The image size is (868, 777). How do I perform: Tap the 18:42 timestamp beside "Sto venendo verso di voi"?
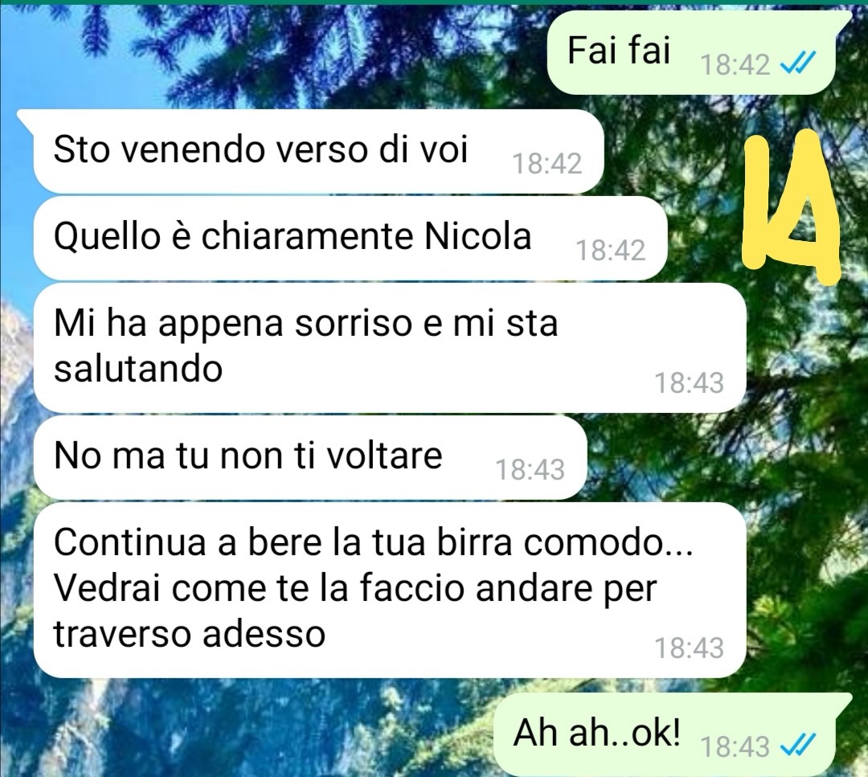tap(547, 164)
